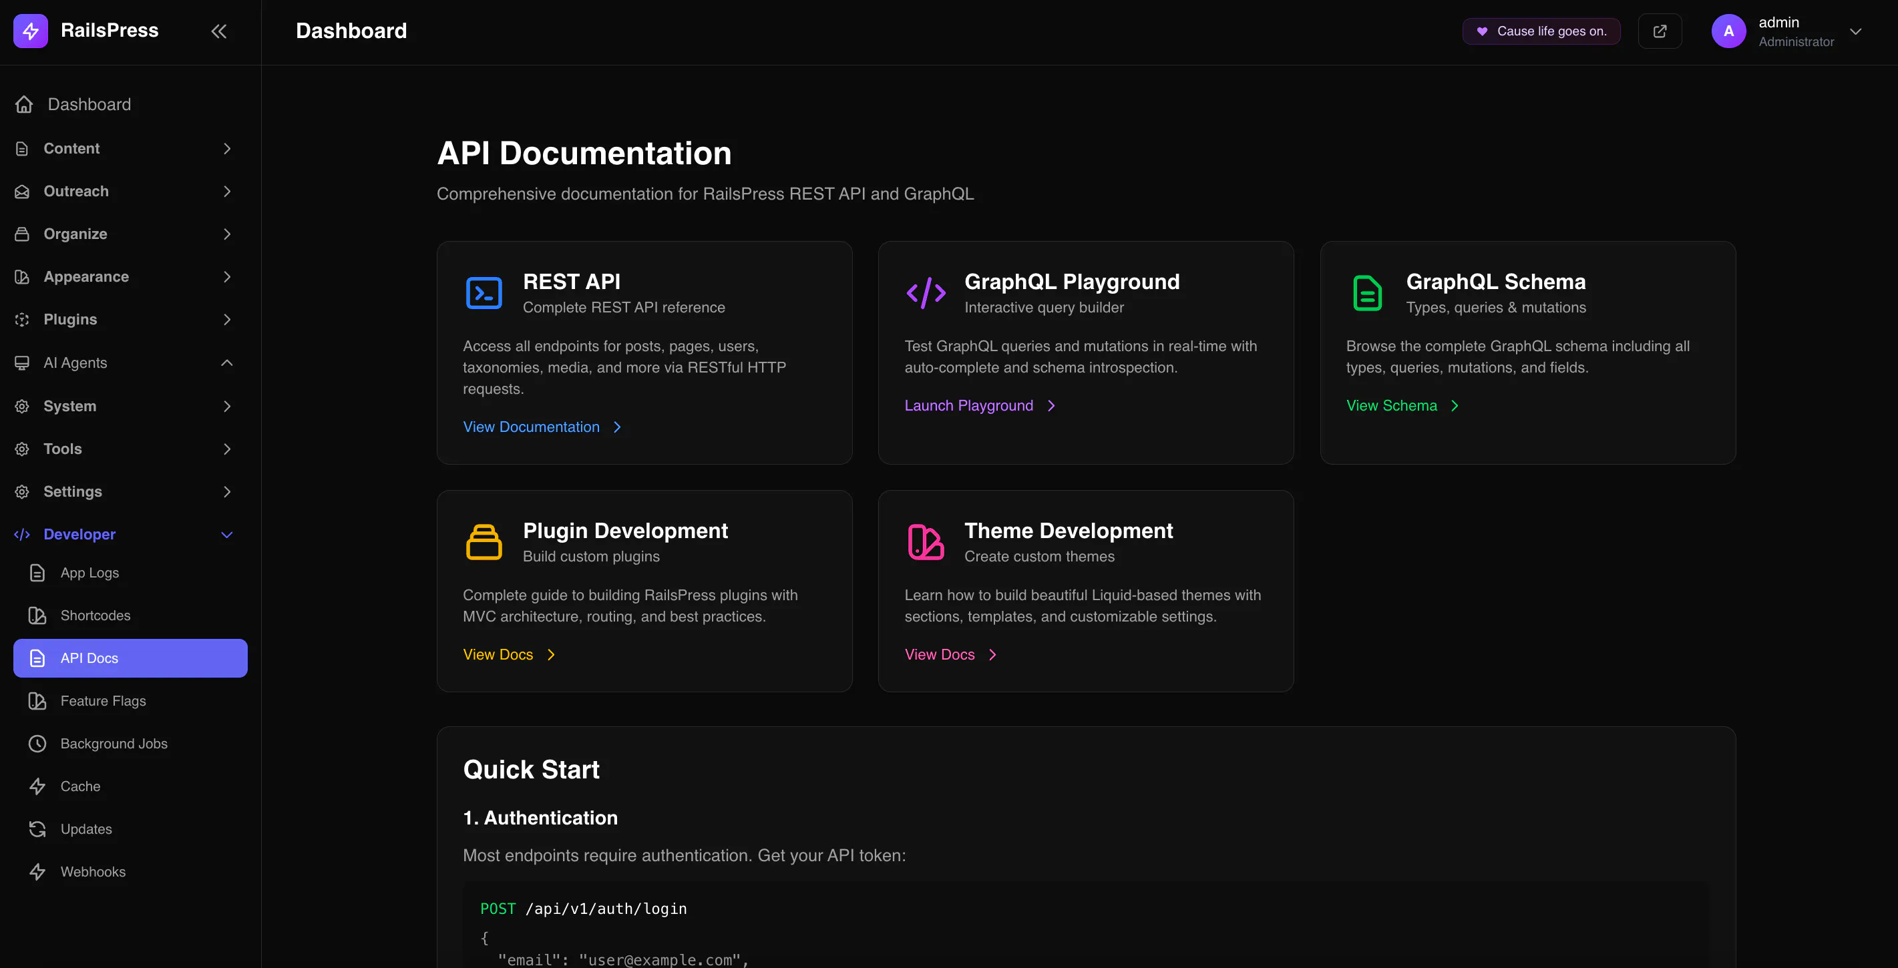Click the Launch Playground link
This screenshot has height=968, width=1898.
(x=980, y=406)
